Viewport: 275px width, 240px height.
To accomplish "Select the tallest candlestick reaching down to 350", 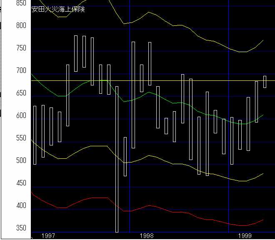I will coord(117,158).
